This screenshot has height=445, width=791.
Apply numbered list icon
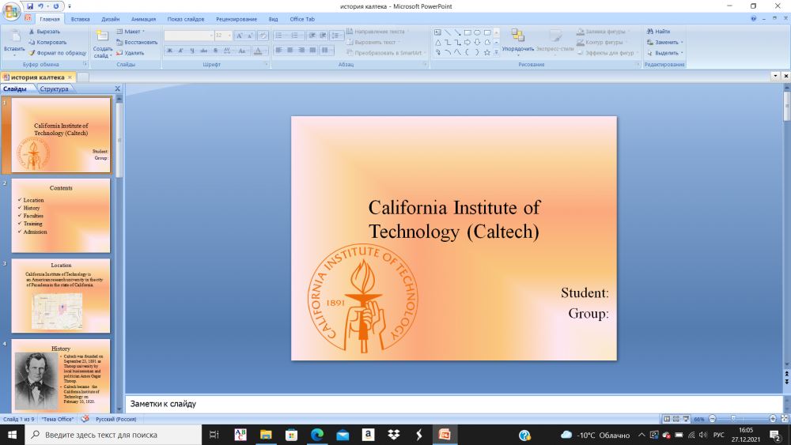(296, 36)
